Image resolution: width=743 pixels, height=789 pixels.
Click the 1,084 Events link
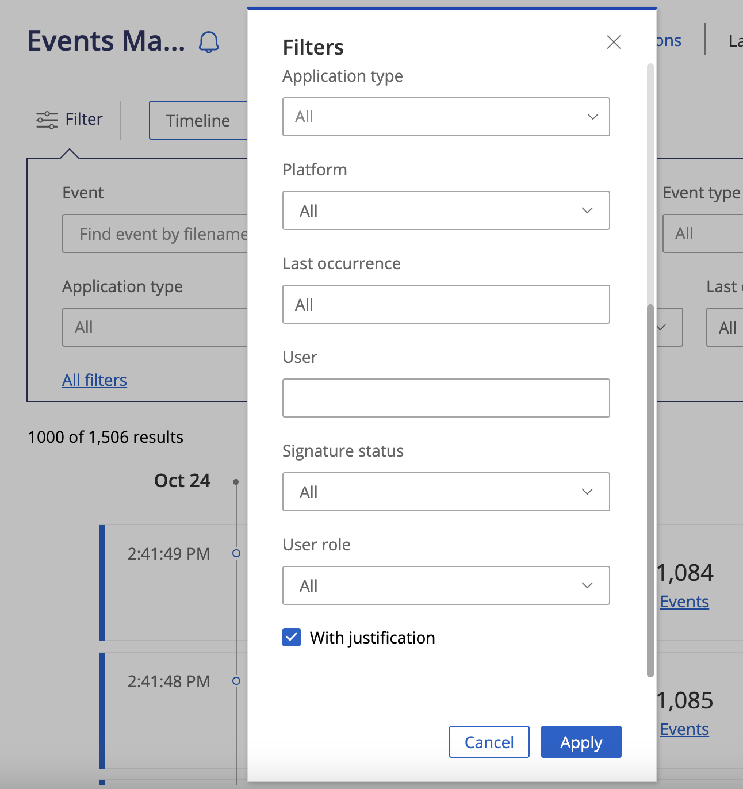(684, 602)
